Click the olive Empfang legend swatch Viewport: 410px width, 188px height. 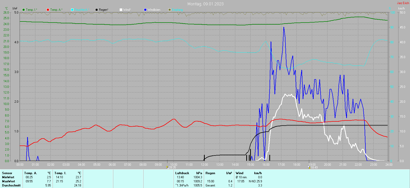[x=170, y=10]
